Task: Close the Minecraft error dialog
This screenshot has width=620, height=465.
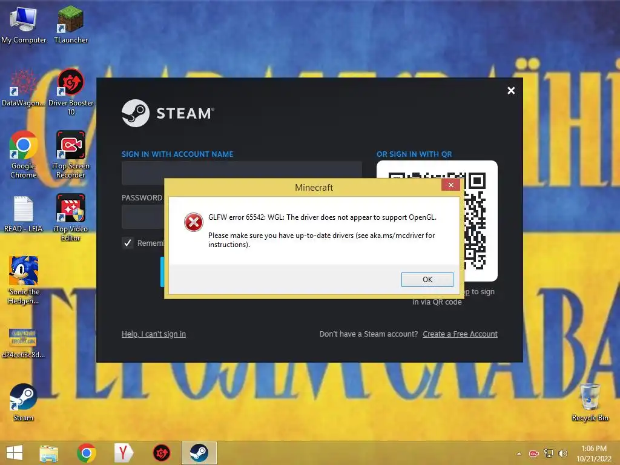Action: pos(450,185)
